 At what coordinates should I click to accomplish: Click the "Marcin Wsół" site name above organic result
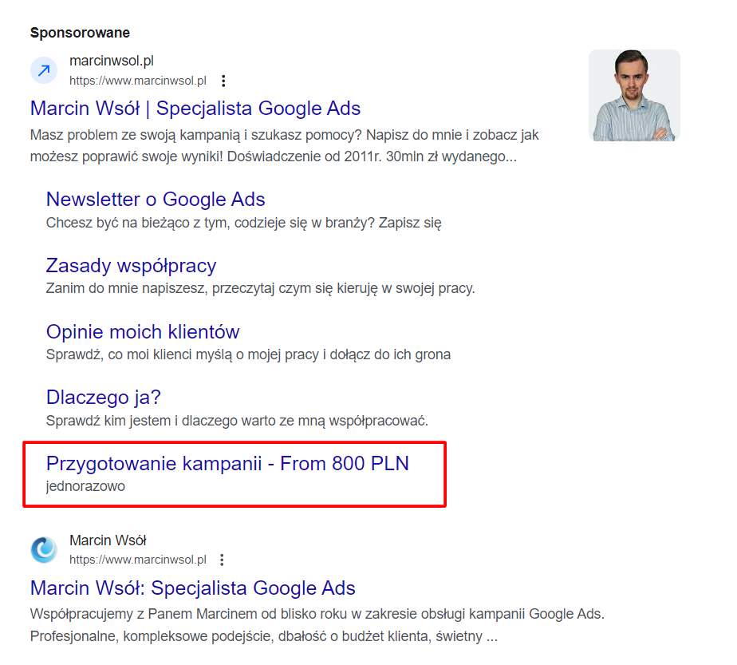pyautogui.click(x=108, y=540)
